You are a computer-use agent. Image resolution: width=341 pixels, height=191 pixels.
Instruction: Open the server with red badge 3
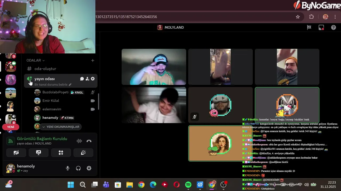click(11, 55)
